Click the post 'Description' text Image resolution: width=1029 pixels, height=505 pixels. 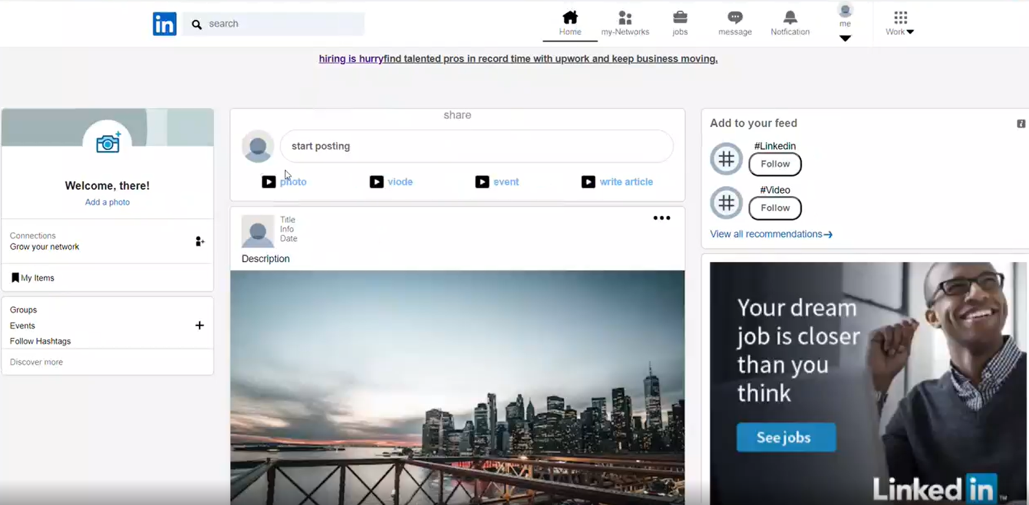[266, 259]
